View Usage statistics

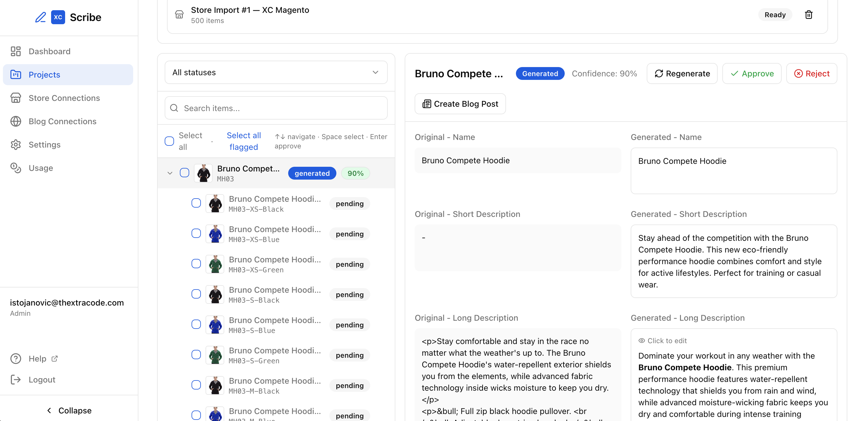40,168
